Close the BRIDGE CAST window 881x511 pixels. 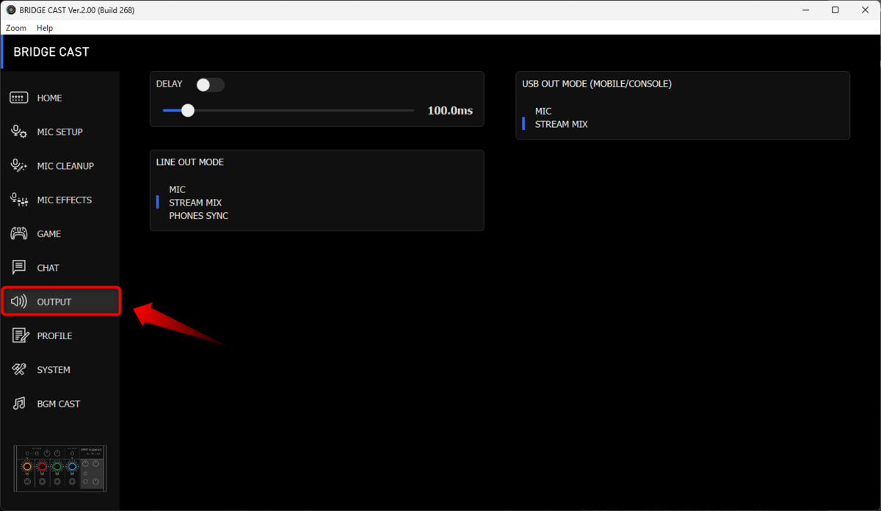pyautogui.click(x=866, y=10)
